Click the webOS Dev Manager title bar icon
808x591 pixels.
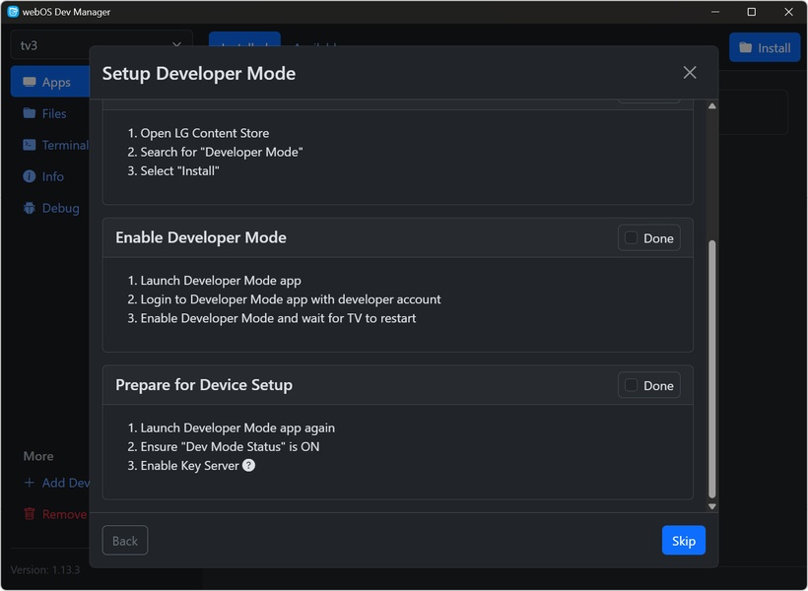pyautogui.click(x=13, y=12)
